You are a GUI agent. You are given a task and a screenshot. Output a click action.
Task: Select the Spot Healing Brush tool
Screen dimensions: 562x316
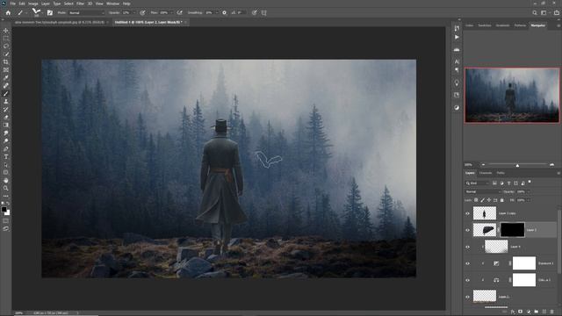click(x=6, y=86)
